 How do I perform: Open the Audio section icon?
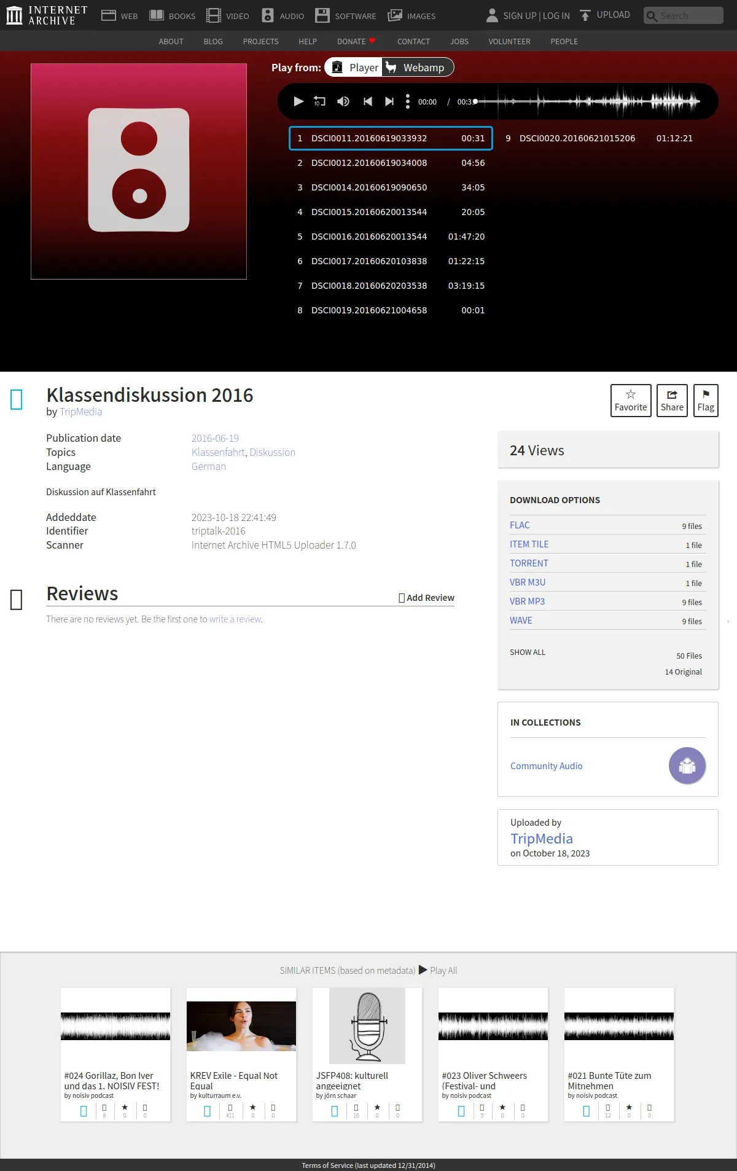(268, 15)
